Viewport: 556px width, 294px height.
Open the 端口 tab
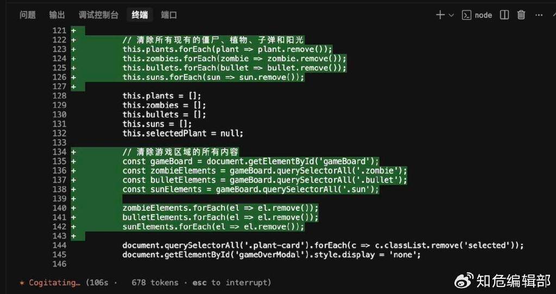click(169, 15)
